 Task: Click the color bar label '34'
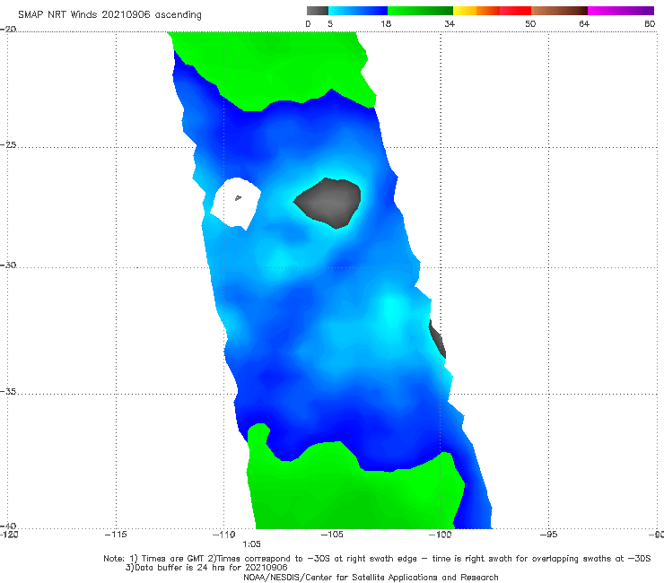450,23
